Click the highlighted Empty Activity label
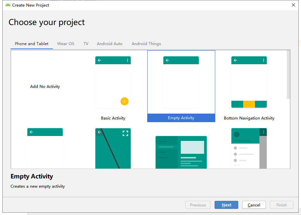The image size is (301, 215). (x=181, y=118)
